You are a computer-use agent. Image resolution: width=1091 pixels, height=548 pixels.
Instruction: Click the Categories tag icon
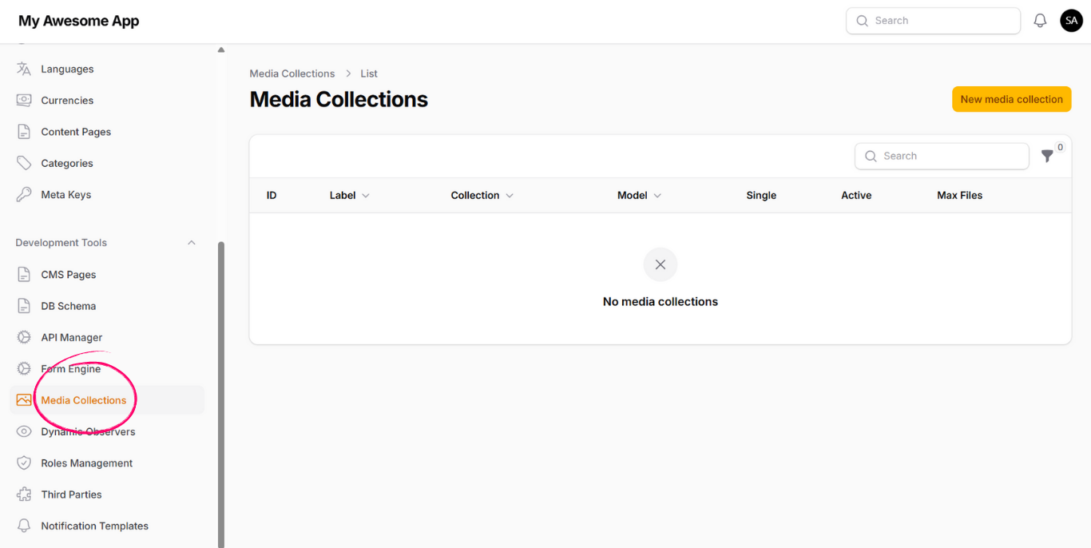coord(24,163)
